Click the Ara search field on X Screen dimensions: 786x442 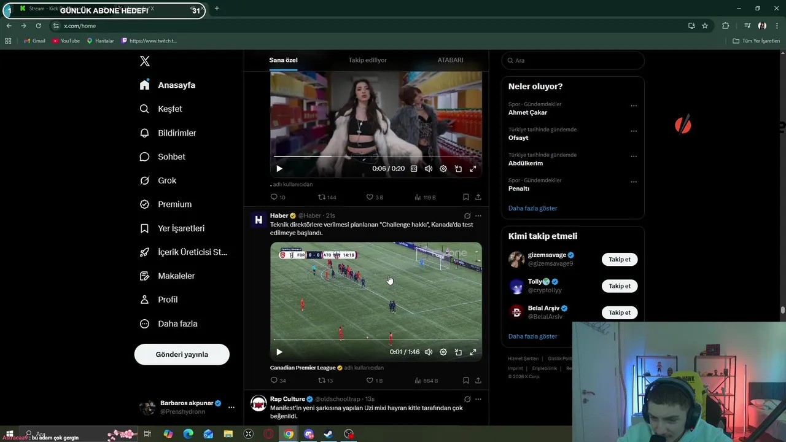pos(573,60)
